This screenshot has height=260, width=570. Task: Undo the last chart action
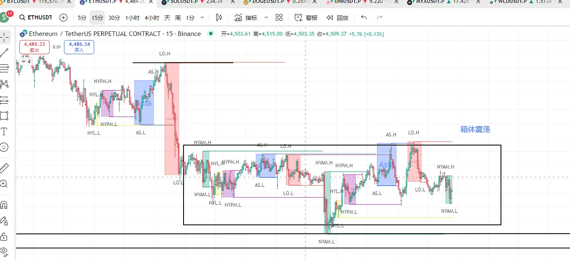[x=364, y=18]
